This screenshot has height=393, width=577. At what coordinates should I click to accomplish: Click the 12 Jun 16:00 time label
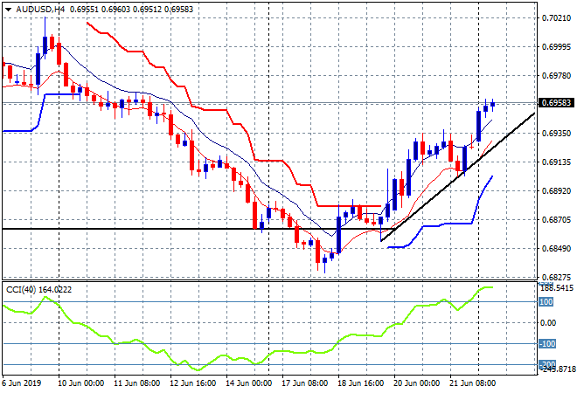193,383
